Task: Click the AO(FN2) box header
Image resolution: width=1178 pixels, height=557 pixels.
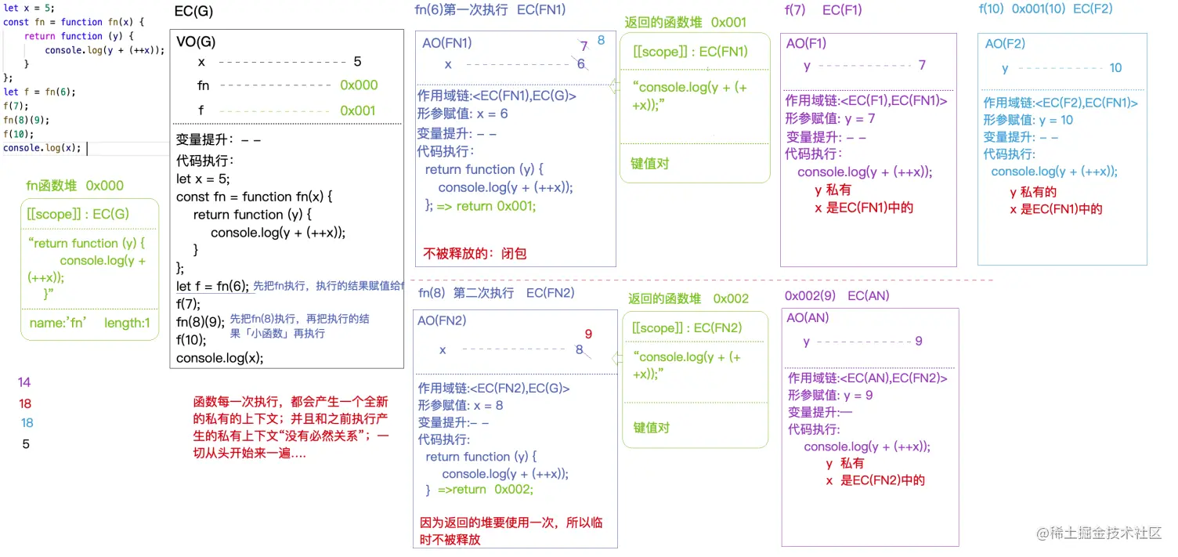Action: pyautogui.click(x=443, y=319)
